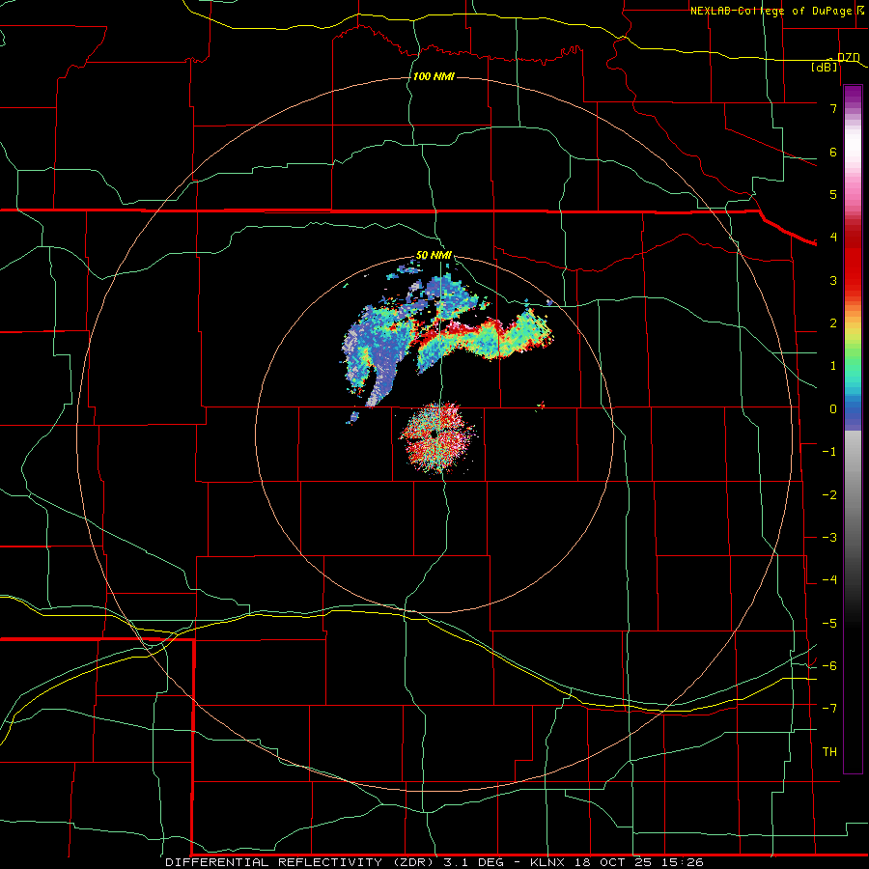
Task: Click the 0 value on the color scale
Action: (x=833, y=409)
